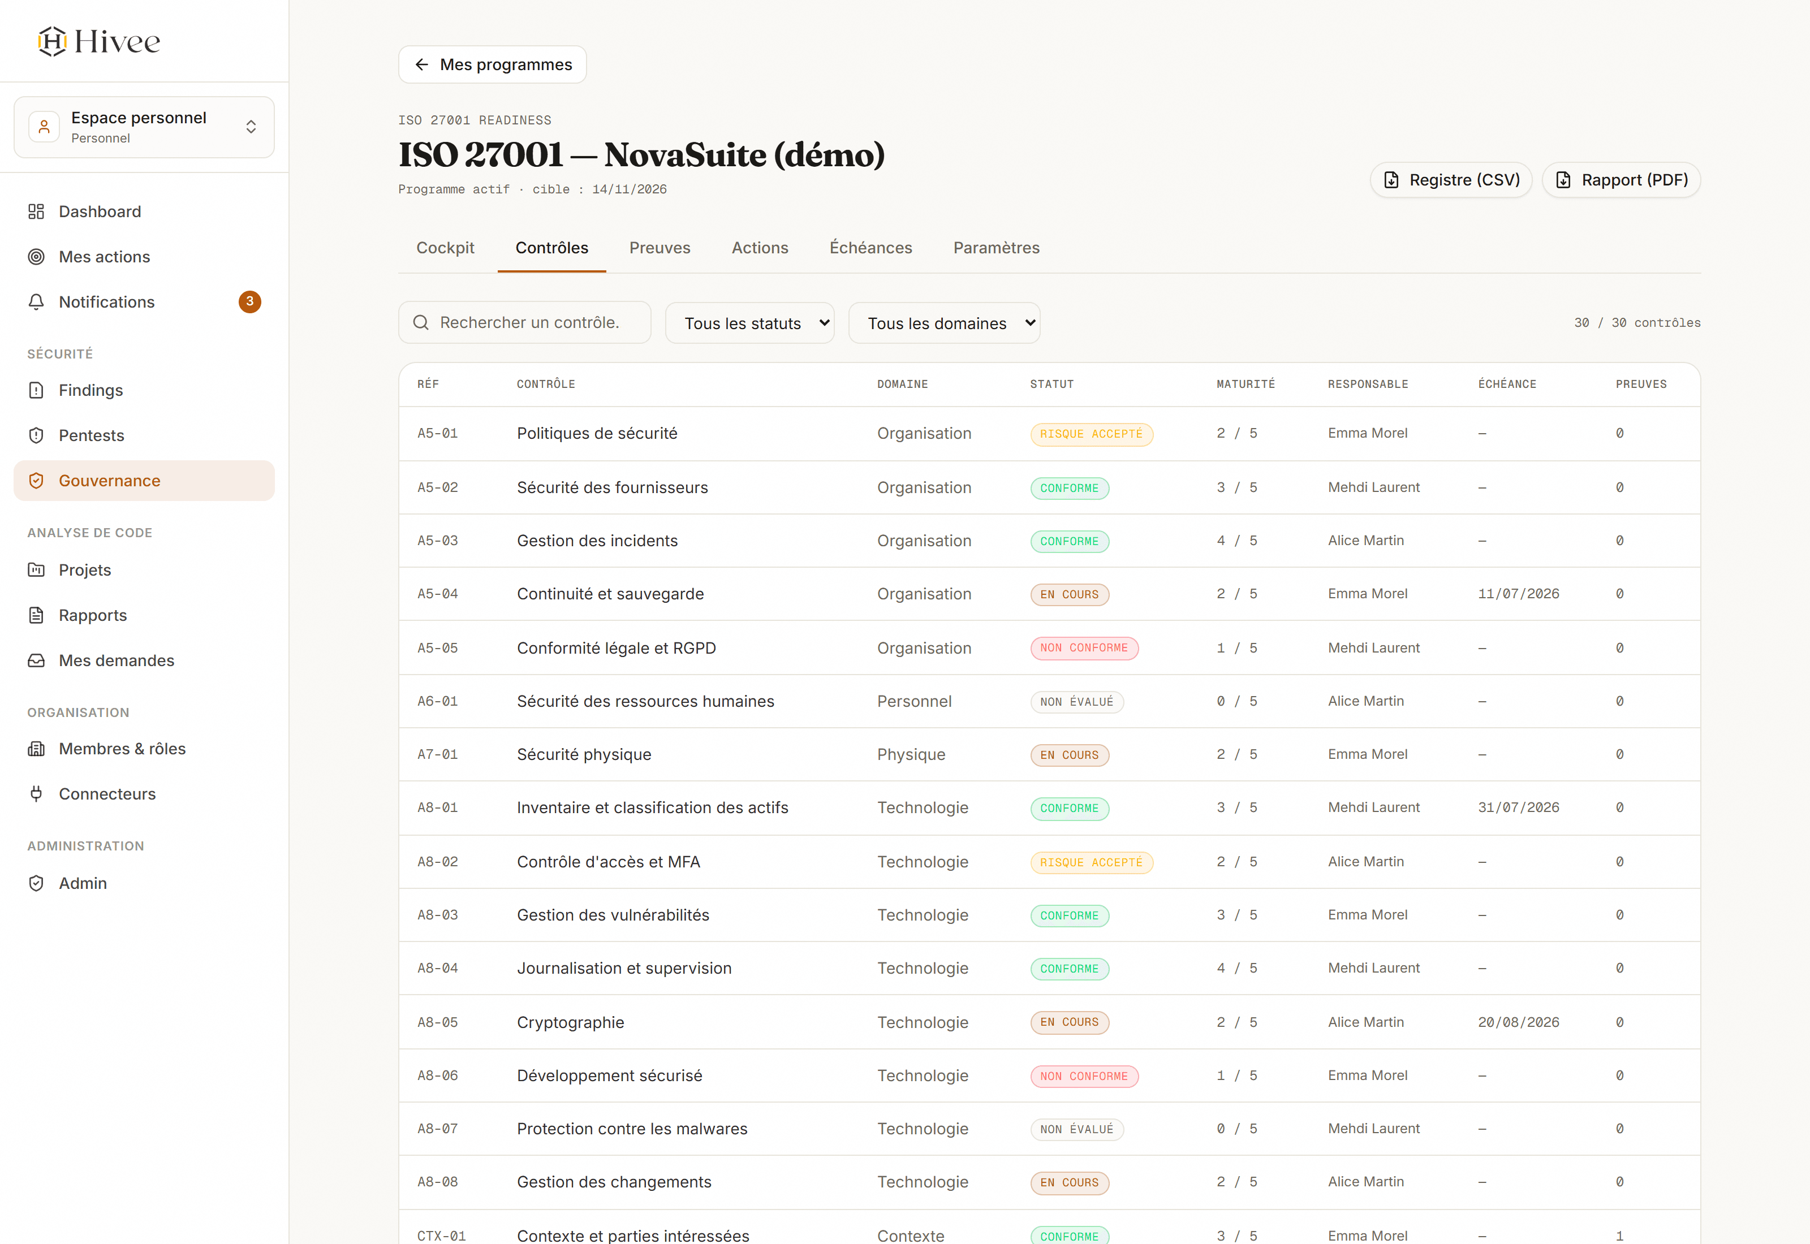Sort by the STATUT column header
1810x1244 pixels.
(x=1051, y=385)
